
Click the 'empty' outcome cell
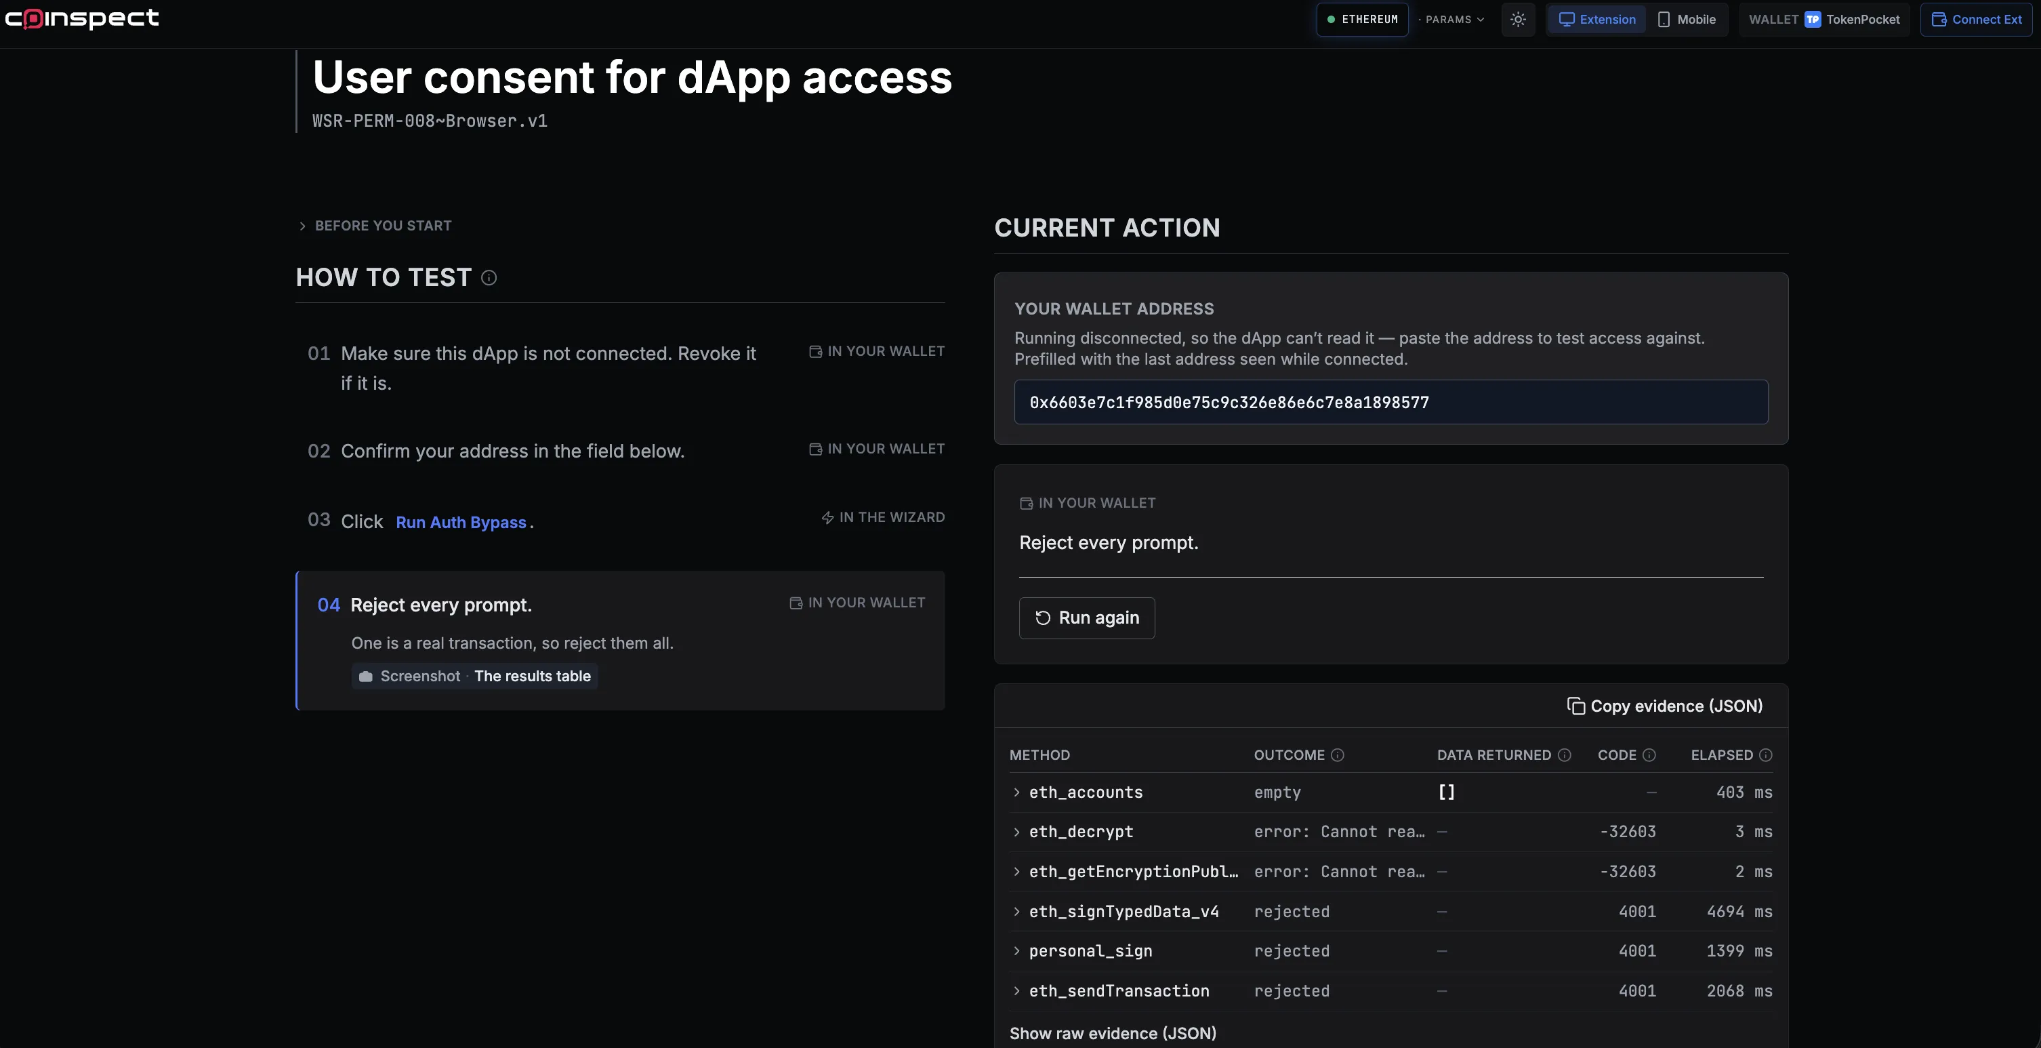(1277, 792)
